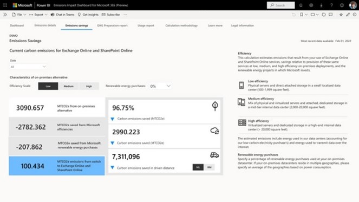Click the search box in header
Screen dimensions: 359x202
(x=280, y=5)
